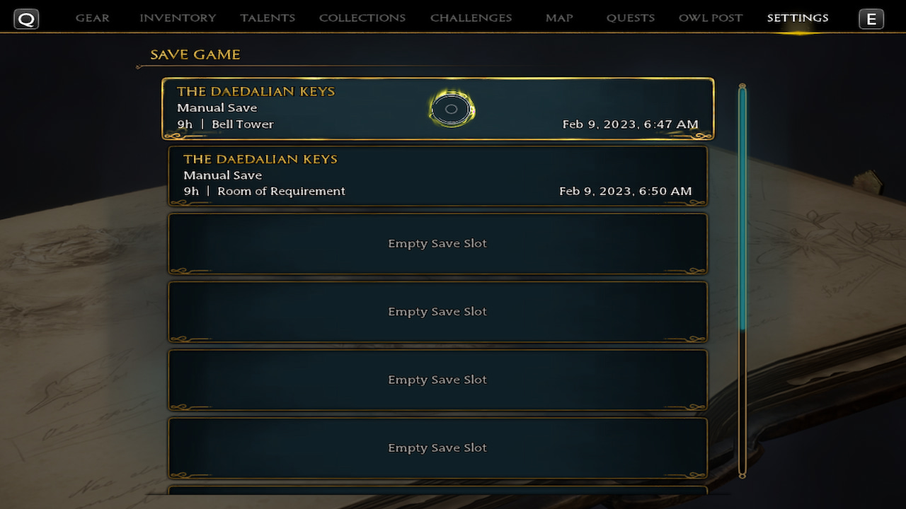Open the Gear tab

click(93, 18)
